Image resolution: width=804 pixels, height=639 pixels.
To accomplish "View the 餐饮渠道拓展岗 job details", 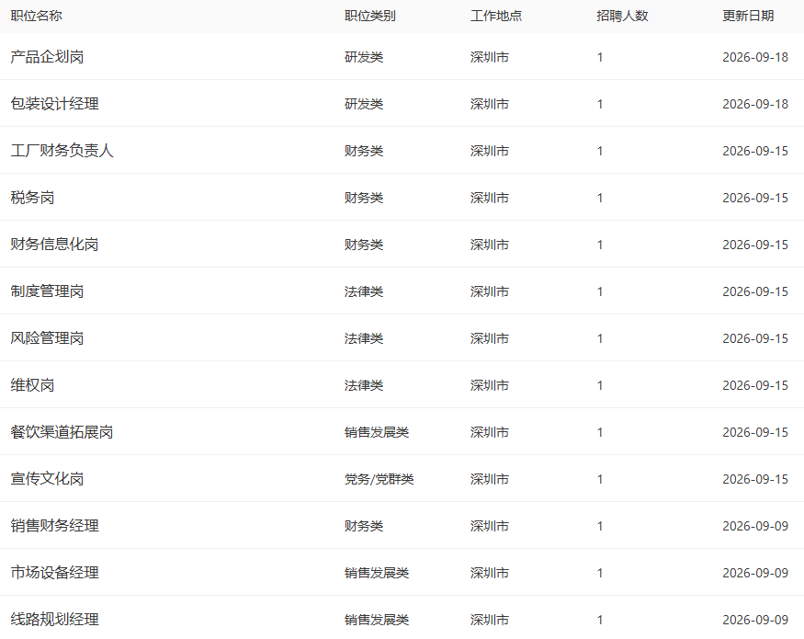I will pyautogui.click(x=62, y=432).
